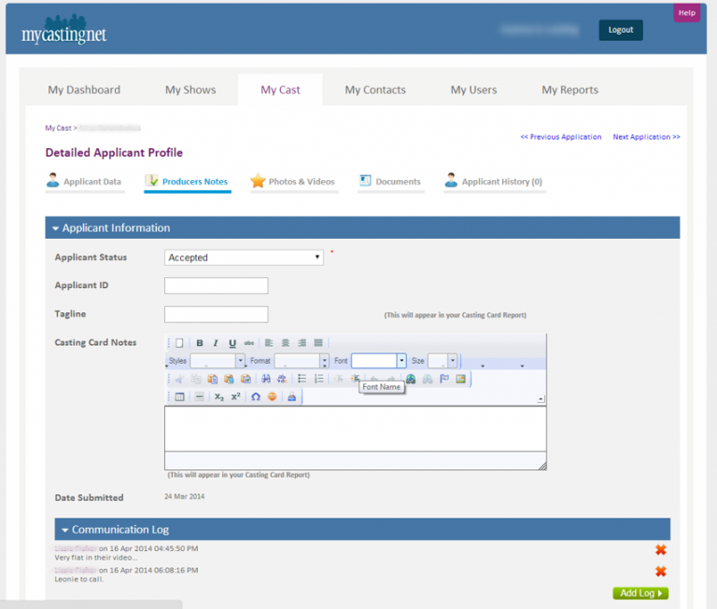
Task: Switch to Documents sub-tab
Action: click(x=390, y=181)
